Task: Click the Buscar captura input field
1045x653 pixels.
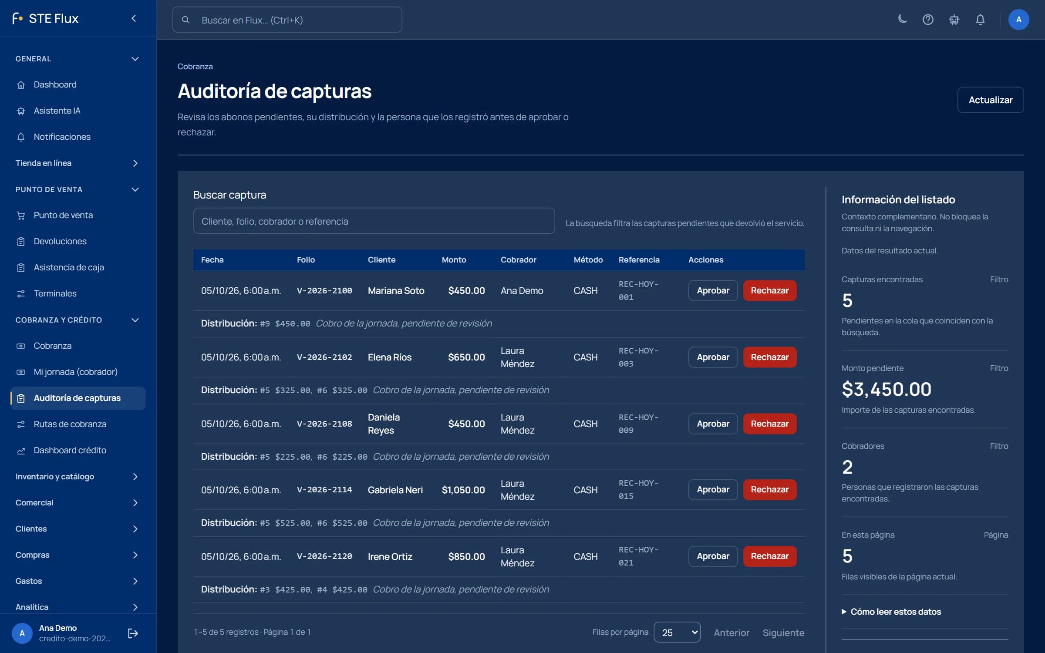Action: point(374,221)
